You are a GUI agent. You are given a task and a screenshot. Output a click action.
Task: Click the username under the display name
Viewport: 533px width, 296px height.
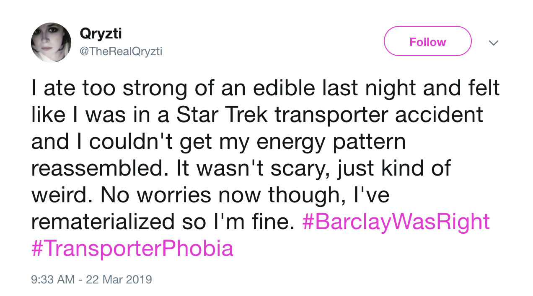click(121, 51)
